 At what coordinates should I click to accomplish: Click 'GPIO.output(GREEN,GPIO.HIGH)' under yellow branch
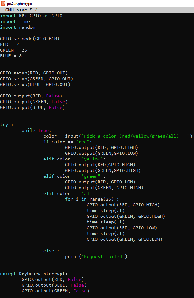pyautogui.click(x=103, y=170)
